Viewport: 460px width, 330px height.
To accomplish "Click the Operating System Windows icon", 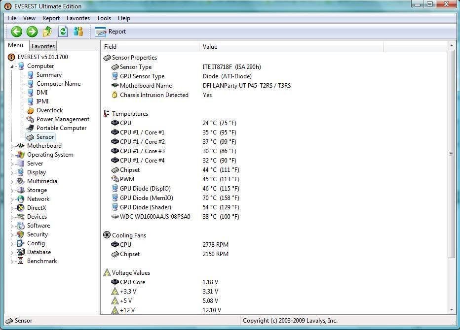I will pos(21,155).
